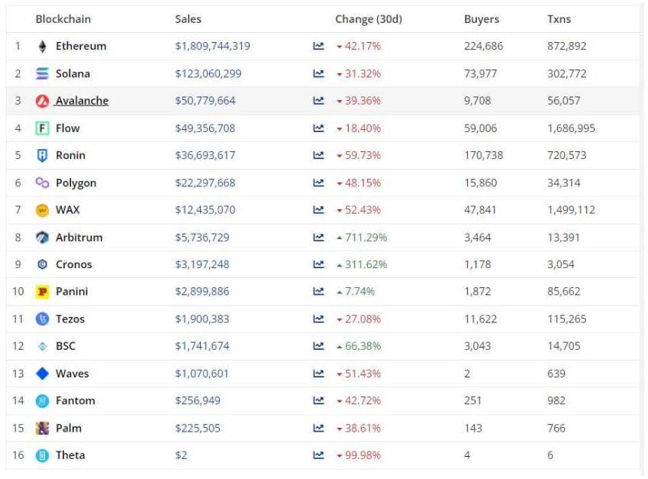Open the chart icon in Theta row
The height and width of the screenshot is (479, 648).
coord(318,455)
